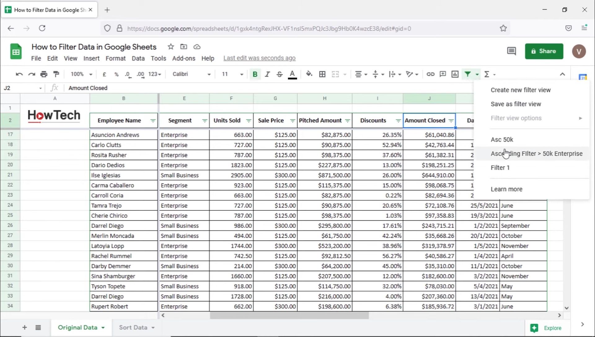
Task: Open the Data menu
Action: pos(138,58)
